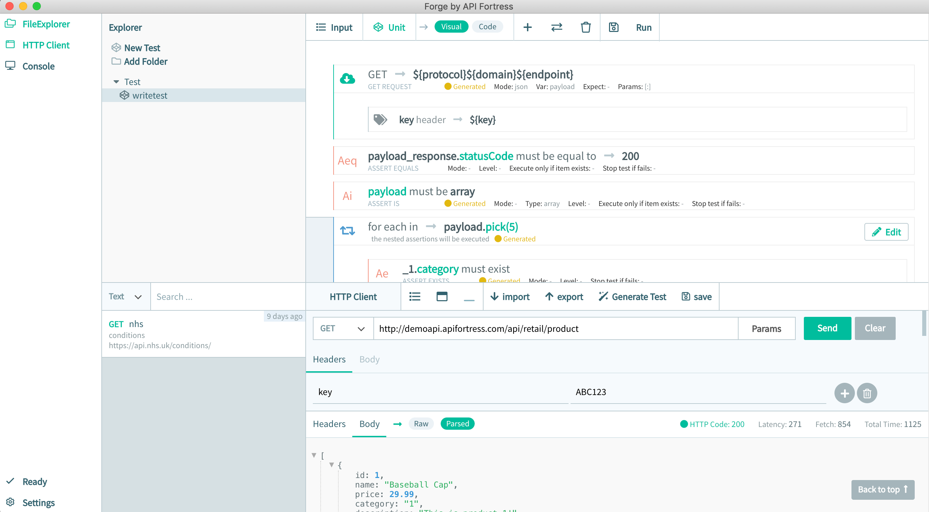The image size is (929, 512).
Task: Click the plus add component icon
Action: pos(527,28)
